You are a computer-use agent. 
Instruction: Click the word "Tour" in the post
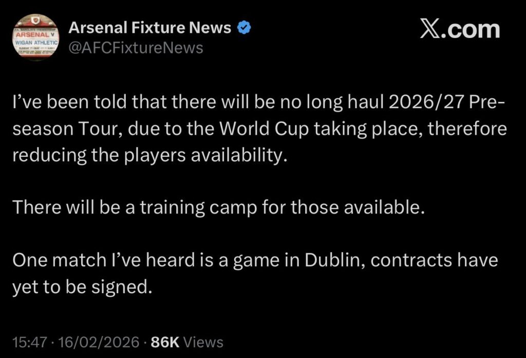102,129
